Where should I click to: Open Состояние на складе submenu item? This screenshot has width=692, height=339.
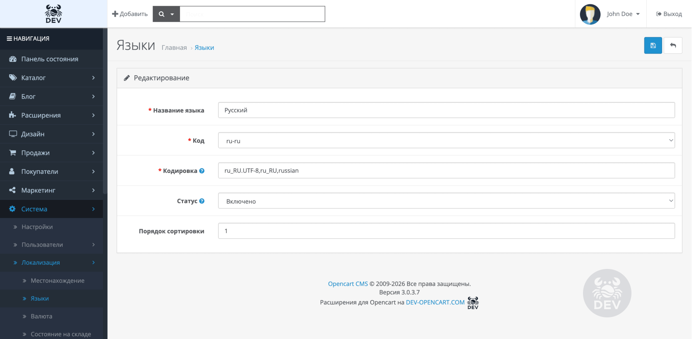pyautogui.click(x=51, y=334)
